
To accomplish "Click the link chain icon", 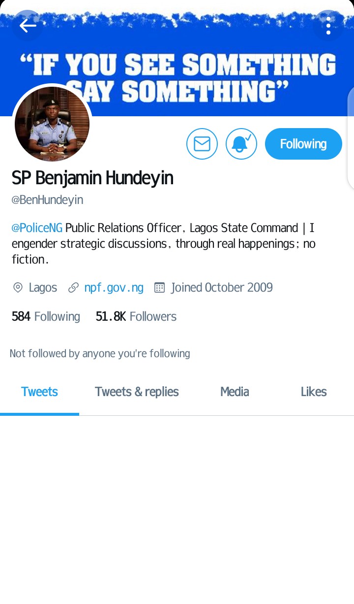I will coord(73,288).
